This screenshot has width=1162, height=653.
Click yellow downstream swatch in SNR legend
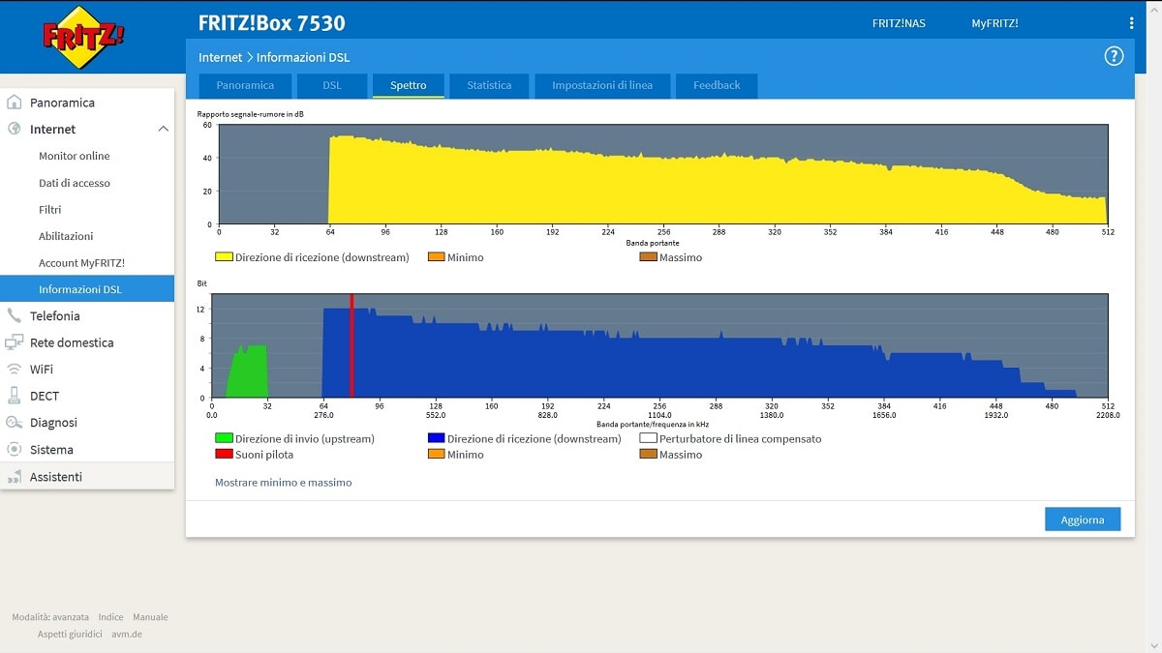[x=224, y=257]
